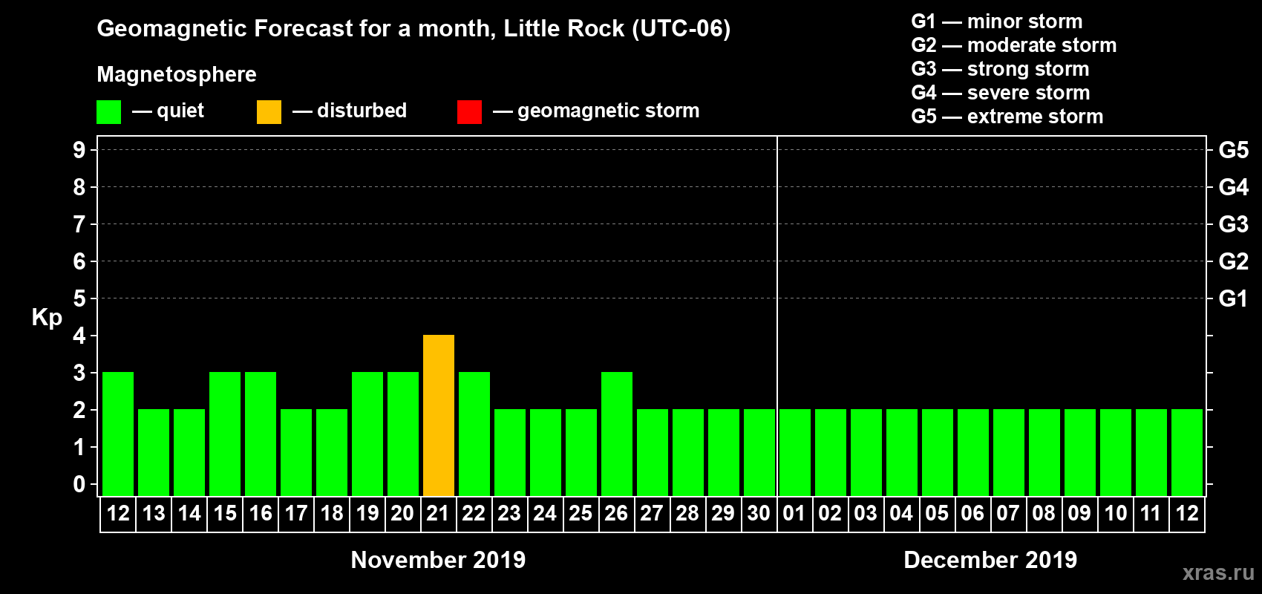Click the green bar for December 06
This screenshot has width=1262, height=594.
[973, 452]
